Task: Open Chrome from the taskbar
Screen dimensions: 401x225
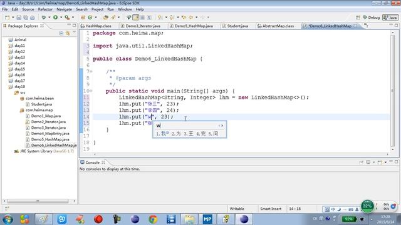Action: click(x=153, y=219)
